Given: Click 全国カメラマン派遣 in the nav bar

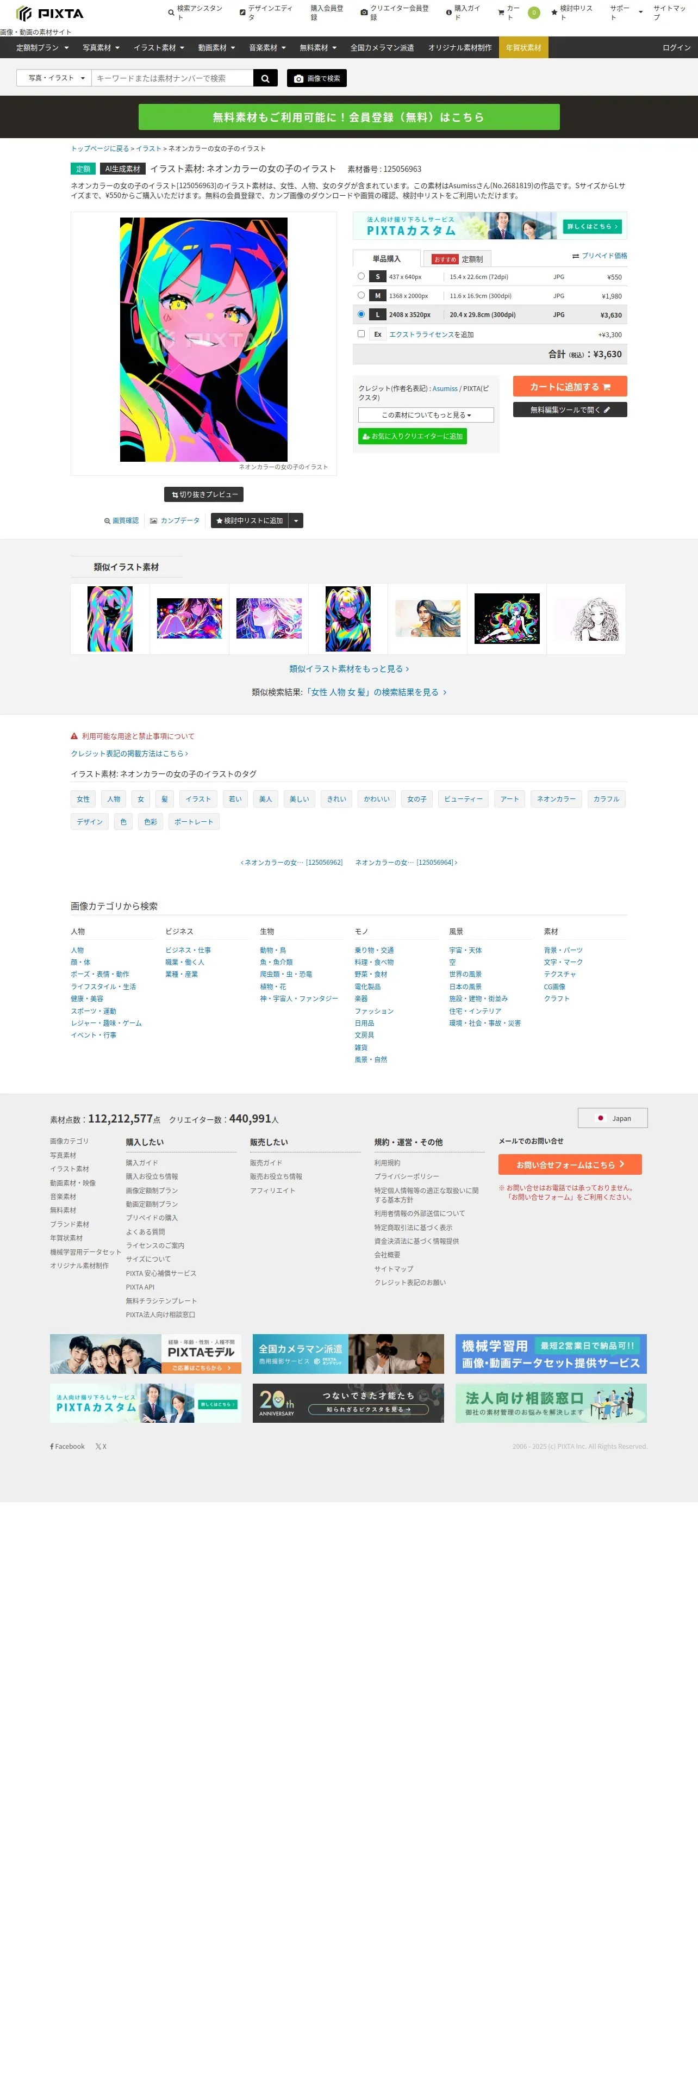Looking at the screenshot, I should (382, 47).
